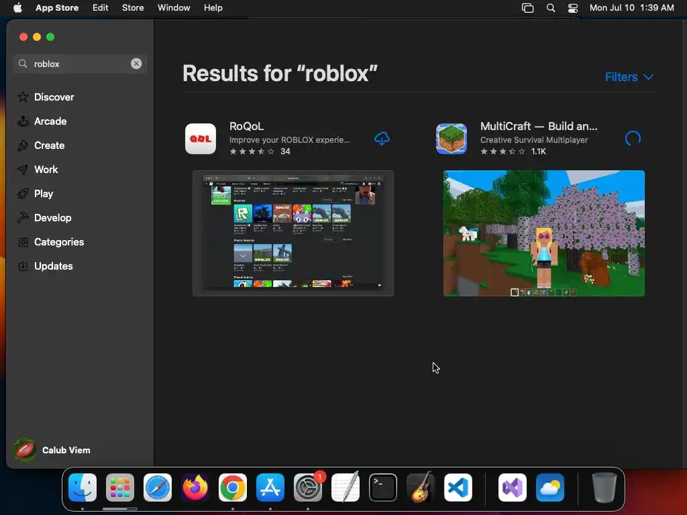Open the cloud weather app in the Dock
The height and width of the screenshot is (515, 687).
click(550, 488)
